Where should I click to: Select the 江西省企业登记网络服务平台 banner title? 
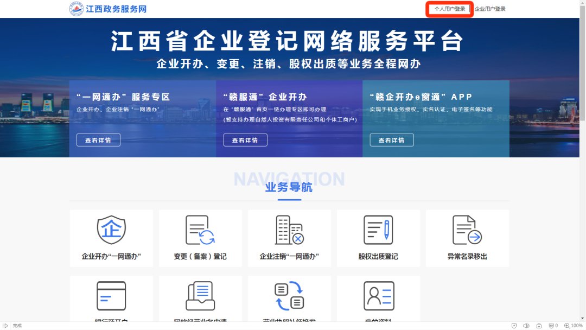click(288, 41)
